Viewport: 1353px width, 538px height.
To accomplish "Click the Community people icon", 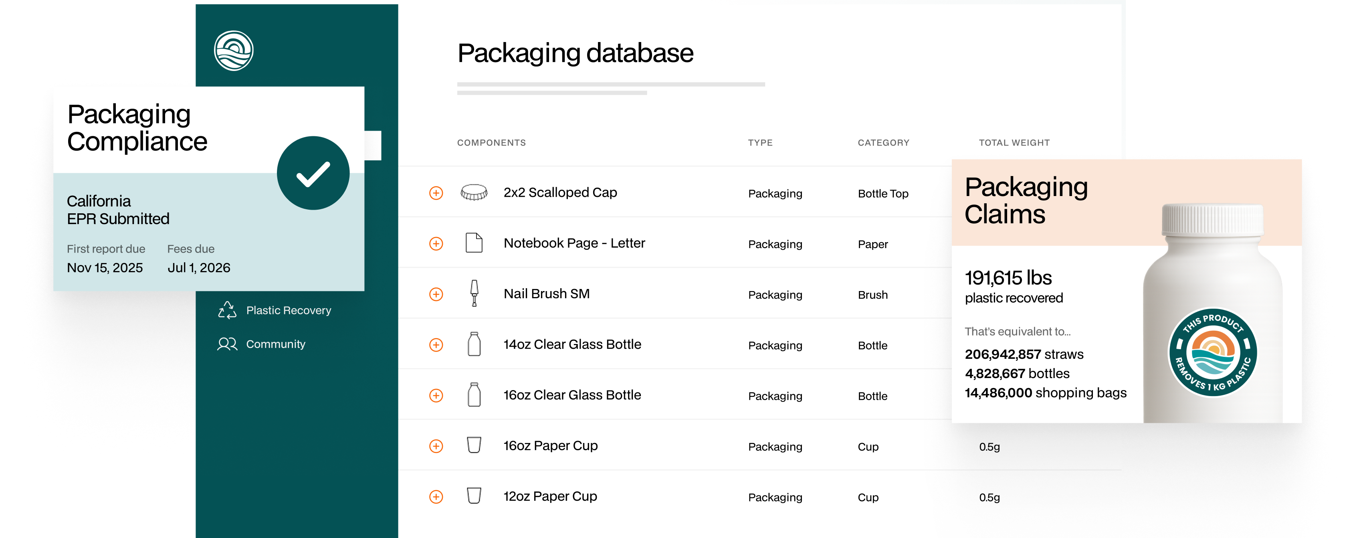I will coord(227,344).
